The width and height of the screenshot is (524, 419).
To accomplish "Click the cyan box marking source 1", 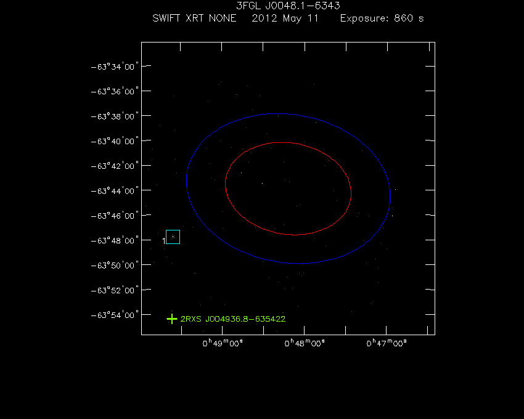I will coord(173,237).
